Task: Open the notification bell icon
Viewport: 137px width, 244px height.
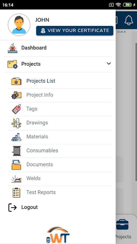Action: click(x=129, y=20)
